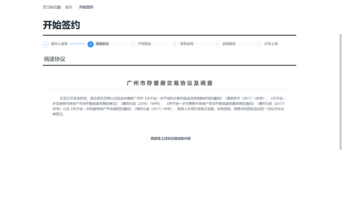Select the 产权验证 step label
Screen dimensions: 342x202
click(144, 44)
